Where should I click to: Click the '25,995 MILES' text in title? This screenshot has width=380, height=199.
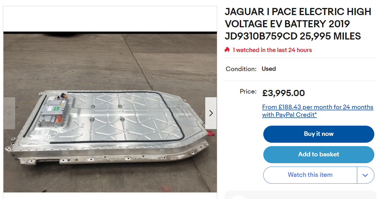pyautogui.click(x=330, y=36)
